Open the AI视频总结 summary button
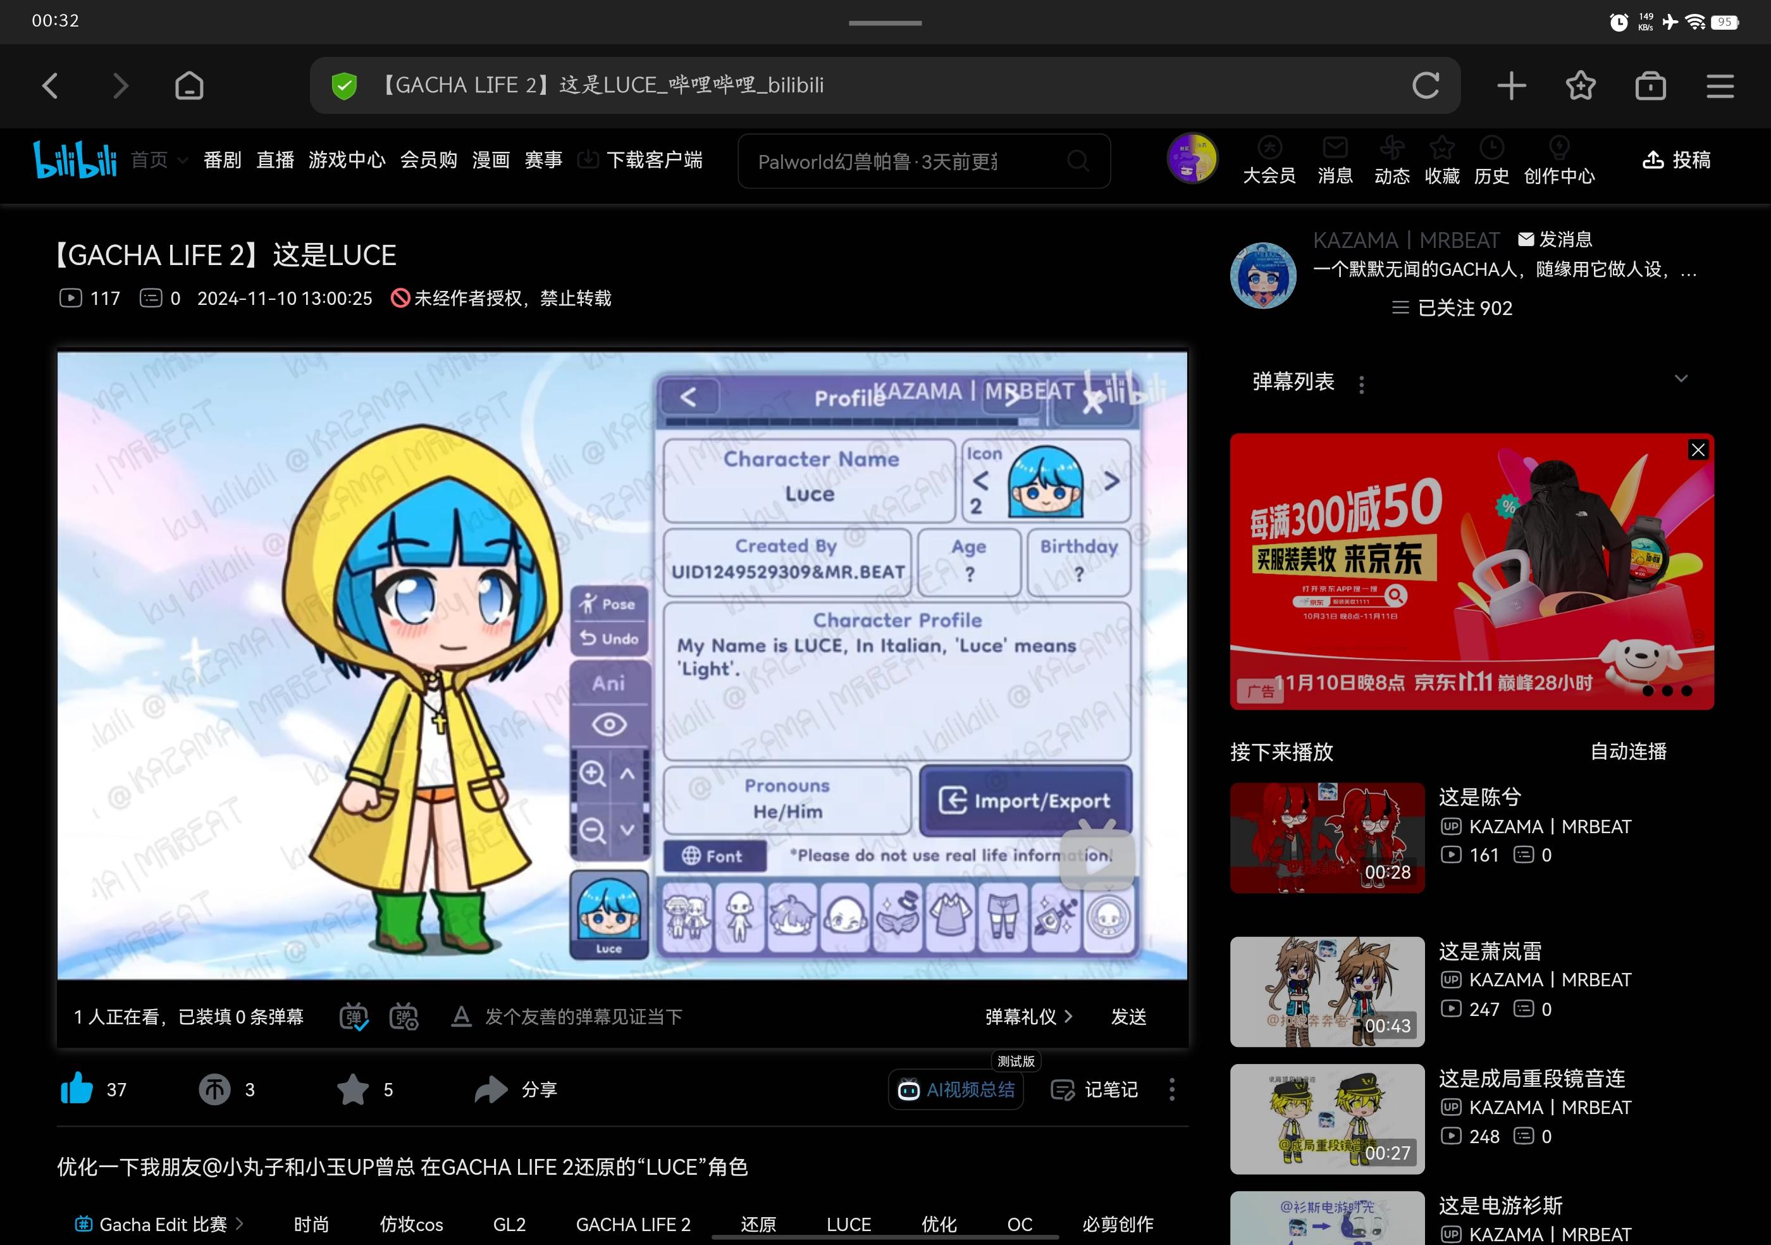1771x1245 pixels. pyautogui.click(x=956, y=1089)
